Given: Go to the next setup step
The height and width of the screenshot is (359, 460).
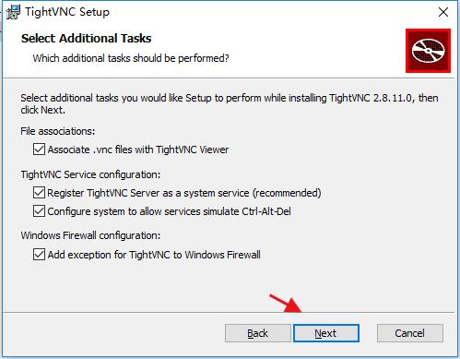Looking at the screenshot, I should 326,333.
